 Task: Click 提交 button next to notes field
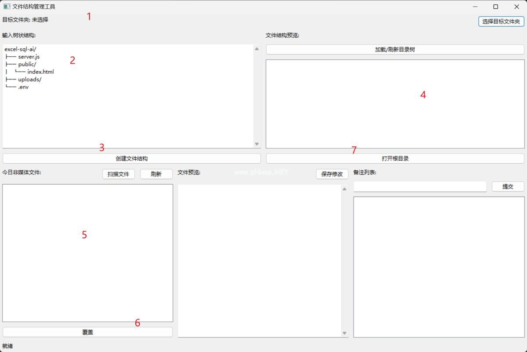[x=508, y=187]
